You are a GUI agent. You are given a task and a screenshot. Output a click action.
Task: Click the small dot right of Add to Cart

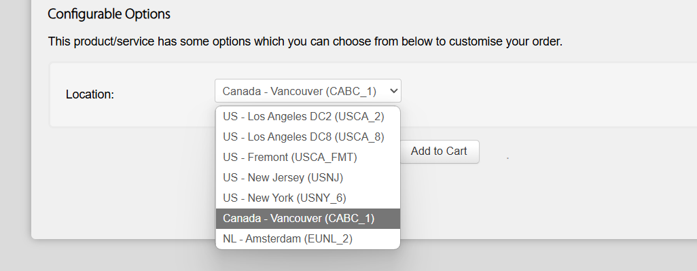507,158
